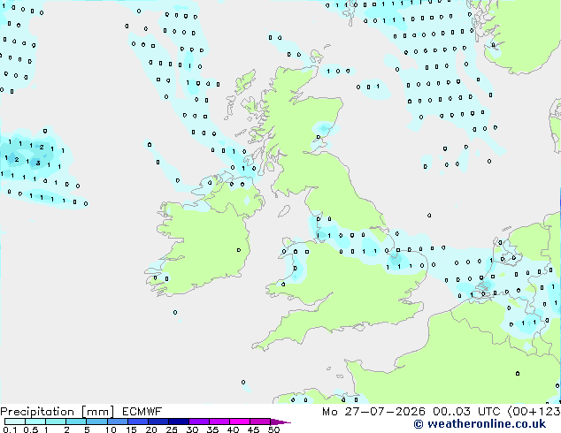Viewport: 561px width, 433px height.
Task: Click the legend's above-50 arrow tip
Action: click(x=280, y=422)
